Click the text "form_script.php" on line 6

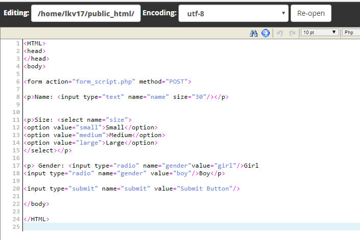[104, 82]
